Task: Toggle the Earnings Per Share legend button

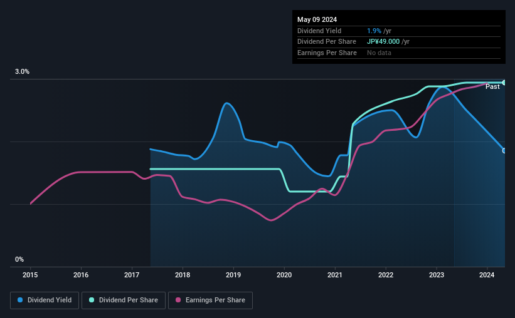Action: 210,300
